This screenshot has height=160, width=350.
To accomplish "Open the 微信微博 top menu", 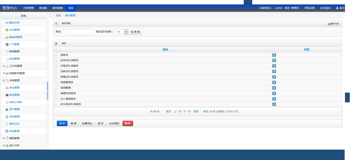I will tap(58, 8).
